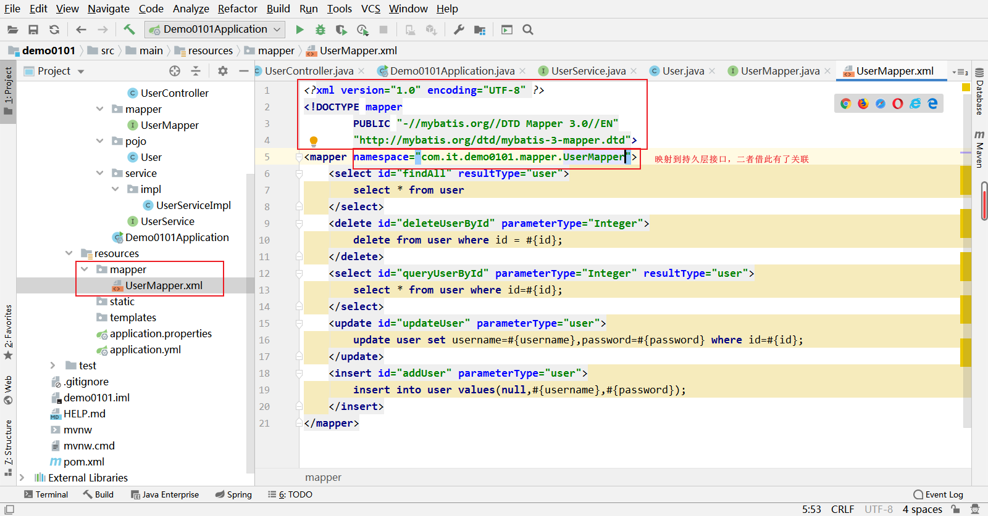Collapse the resources folder
The image size is (988, 516).
[x=69, y=253]
